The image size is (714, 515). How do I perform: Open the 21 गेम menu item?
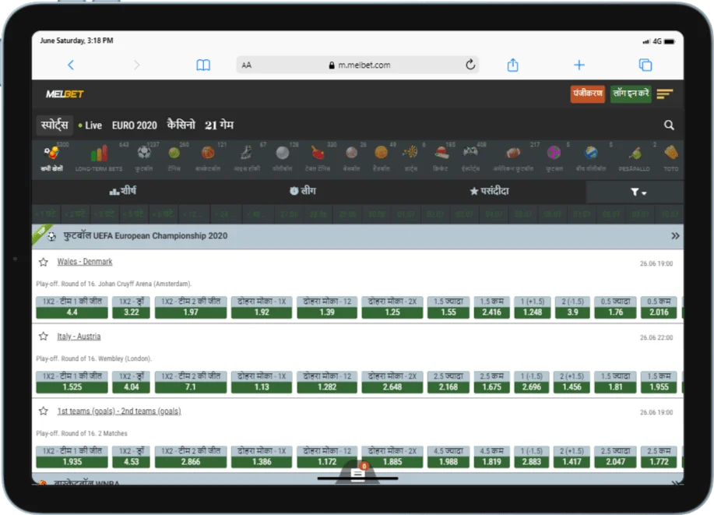(x=219, y=125)
